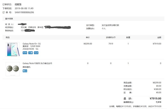Viewport: 167px width, 109px height.
Task: Click the help icon beside 获得积分 column header
Action: coord(115,37)
